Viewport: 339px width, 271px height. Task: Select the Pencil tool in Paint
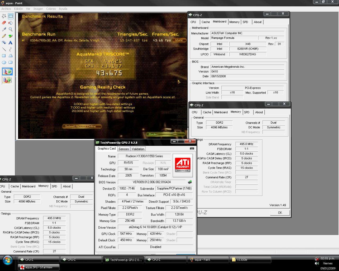pos(4,36)
